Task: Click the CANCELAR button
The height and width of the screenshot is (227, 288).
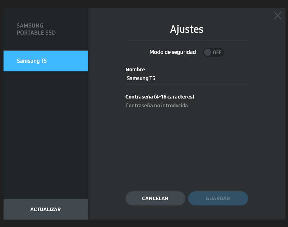Action: click(x=155, y=198)
